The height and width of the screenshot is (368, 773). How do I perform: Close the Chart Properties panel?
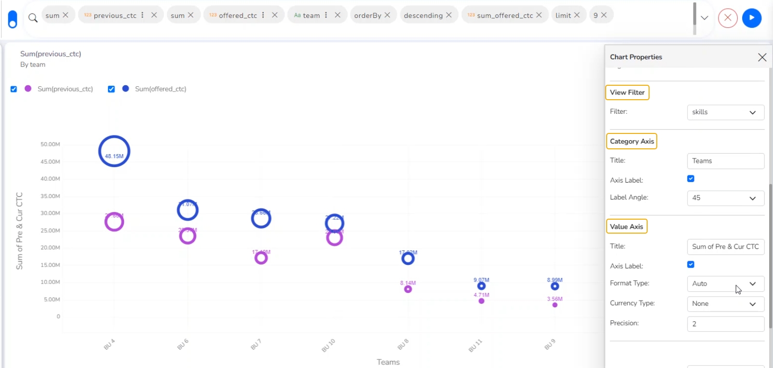[x=762, y=57]
